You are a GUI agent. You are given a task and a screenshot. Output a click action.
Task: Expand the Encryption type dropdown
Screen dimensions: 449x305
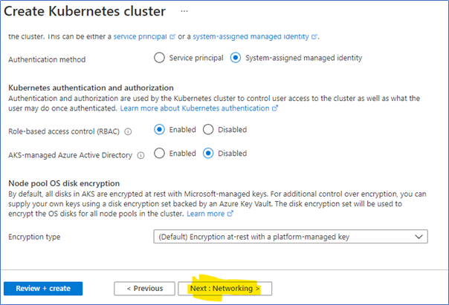tap(289, 237)
